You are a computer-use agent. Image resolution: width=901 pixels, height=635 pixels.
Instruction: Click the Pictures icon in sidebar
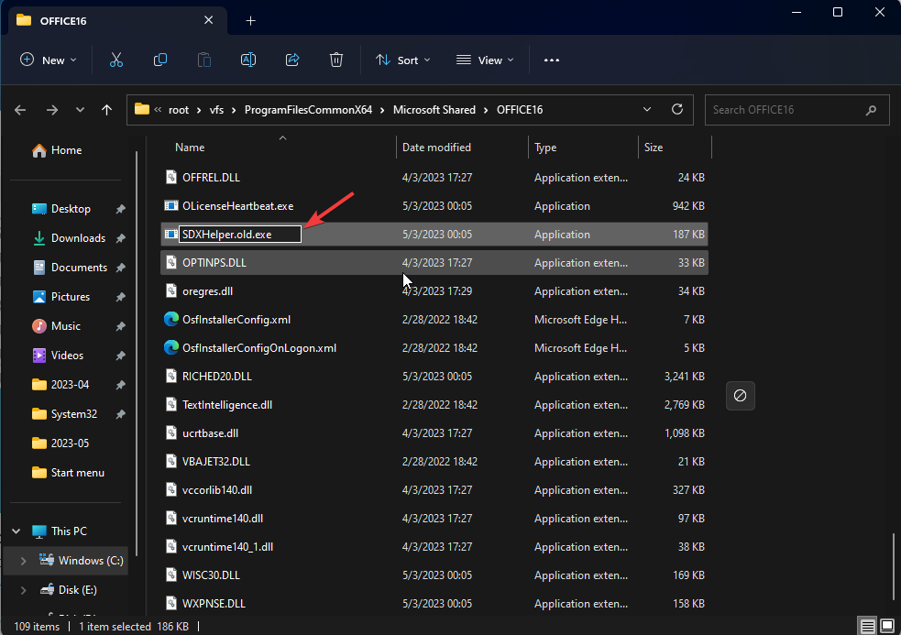tap(39, 297)
